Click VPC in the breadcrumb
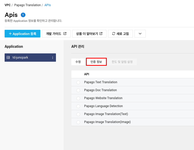 (x=7, y=5)
